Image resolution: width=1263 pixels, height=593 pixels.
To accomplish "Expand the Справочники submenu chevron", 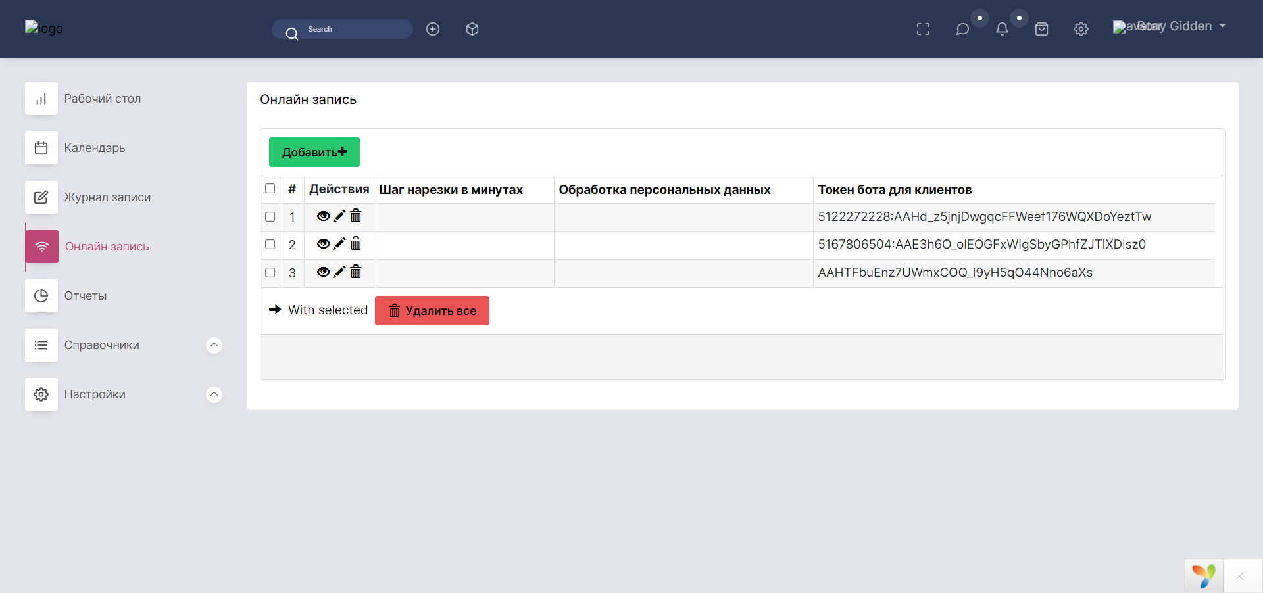I will coord(214,345).
